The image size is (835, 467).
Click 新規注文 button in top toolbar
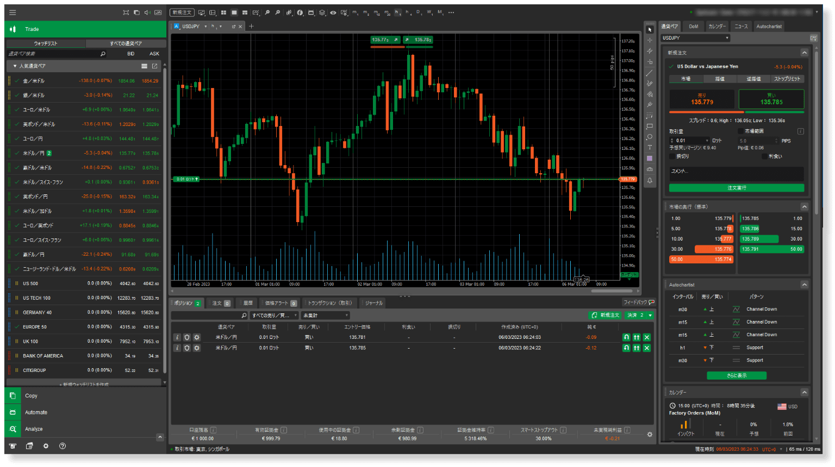182,12
